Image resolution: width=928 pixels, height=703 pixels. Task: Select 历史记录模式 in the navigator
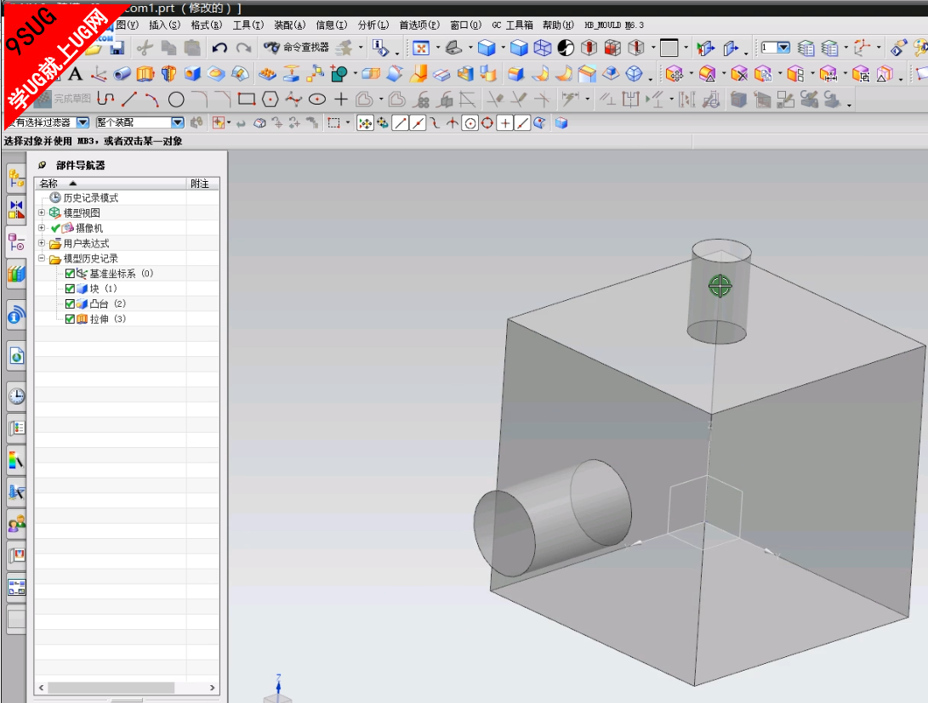pos(90,197)
